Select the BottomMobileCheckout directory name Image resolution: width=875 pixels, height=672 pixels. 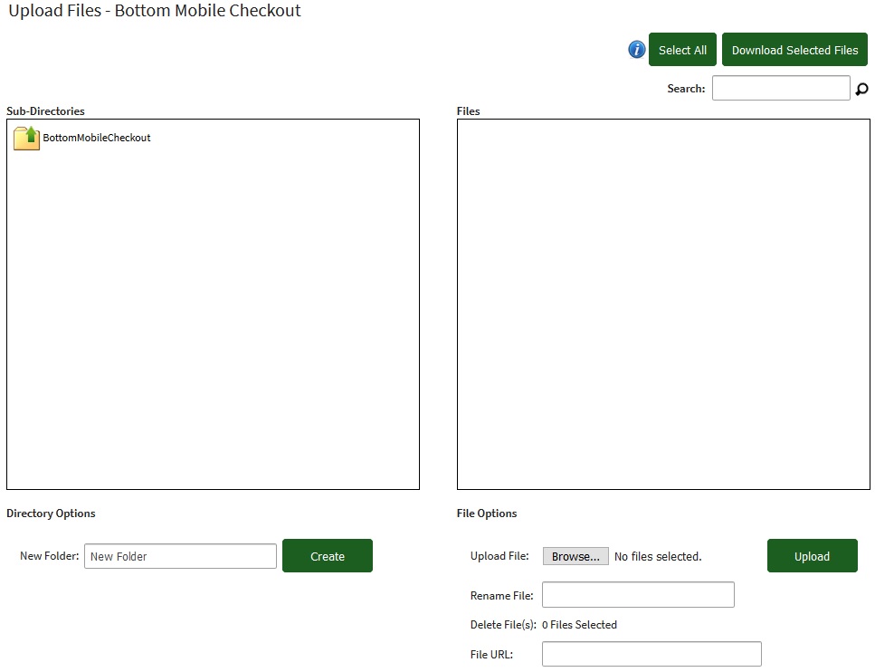click(x=97, y=138)
